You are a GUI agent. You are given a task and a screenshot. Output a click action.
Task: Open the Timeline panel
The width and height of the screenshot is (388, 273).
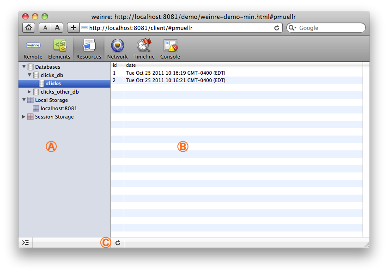[x=144, y=49]
